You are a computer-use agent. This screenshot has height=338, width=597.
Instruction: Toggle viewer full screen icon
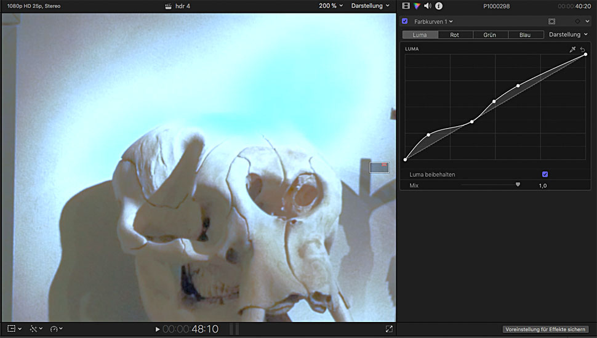pyautogui.click(x=389, y=329)
